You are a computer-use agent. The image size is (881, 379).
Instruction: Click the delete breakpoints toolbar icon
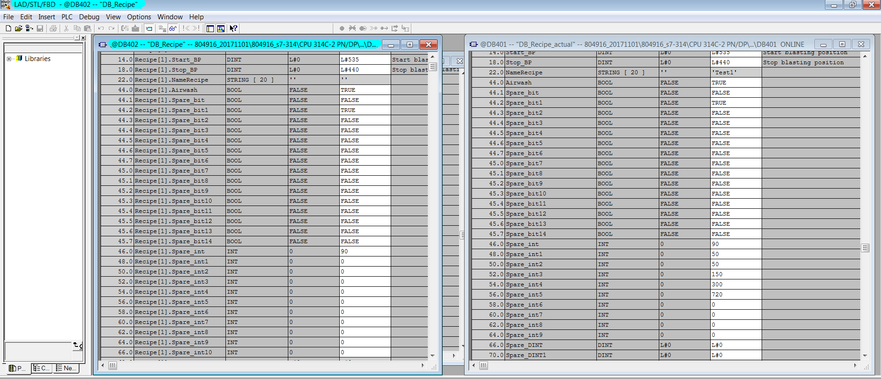(353, 28)
